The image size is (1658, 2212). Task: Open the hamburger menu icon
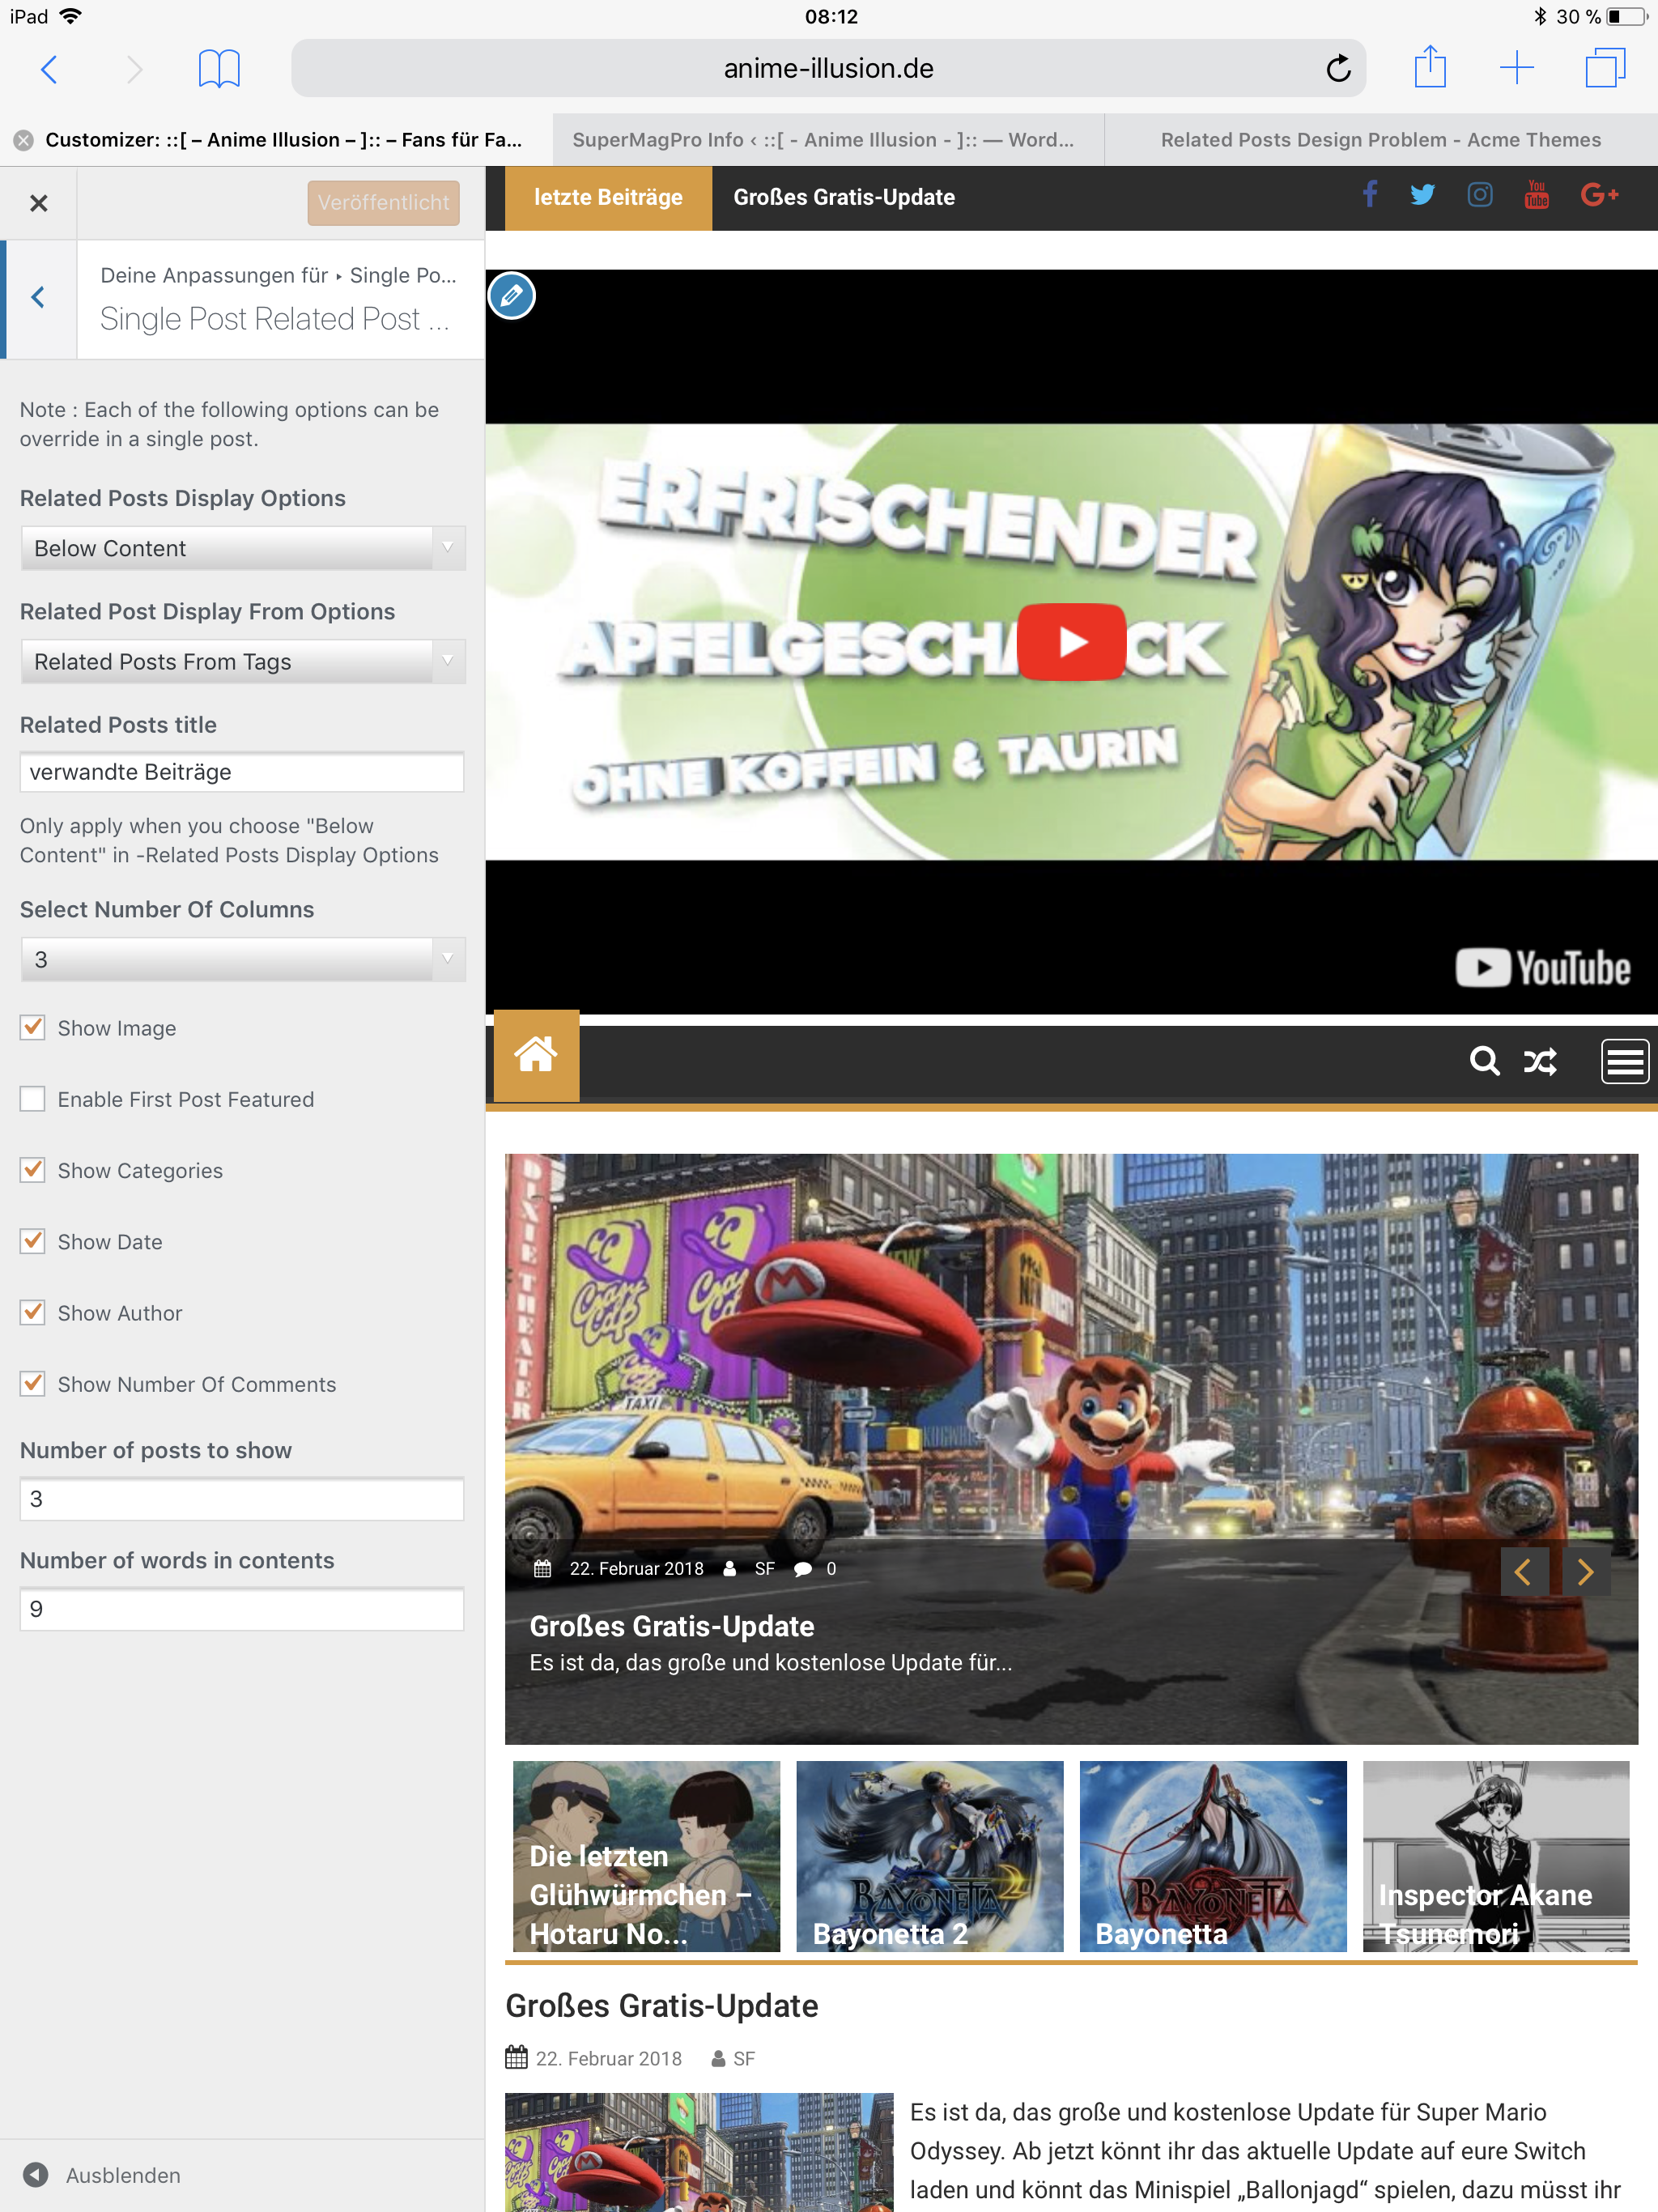pyautogui.click(x=1624, y=1061)
